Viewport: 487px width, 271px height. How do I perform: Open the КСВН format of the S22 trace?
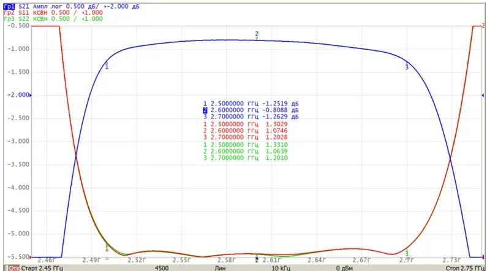click(x=40, y=19)
